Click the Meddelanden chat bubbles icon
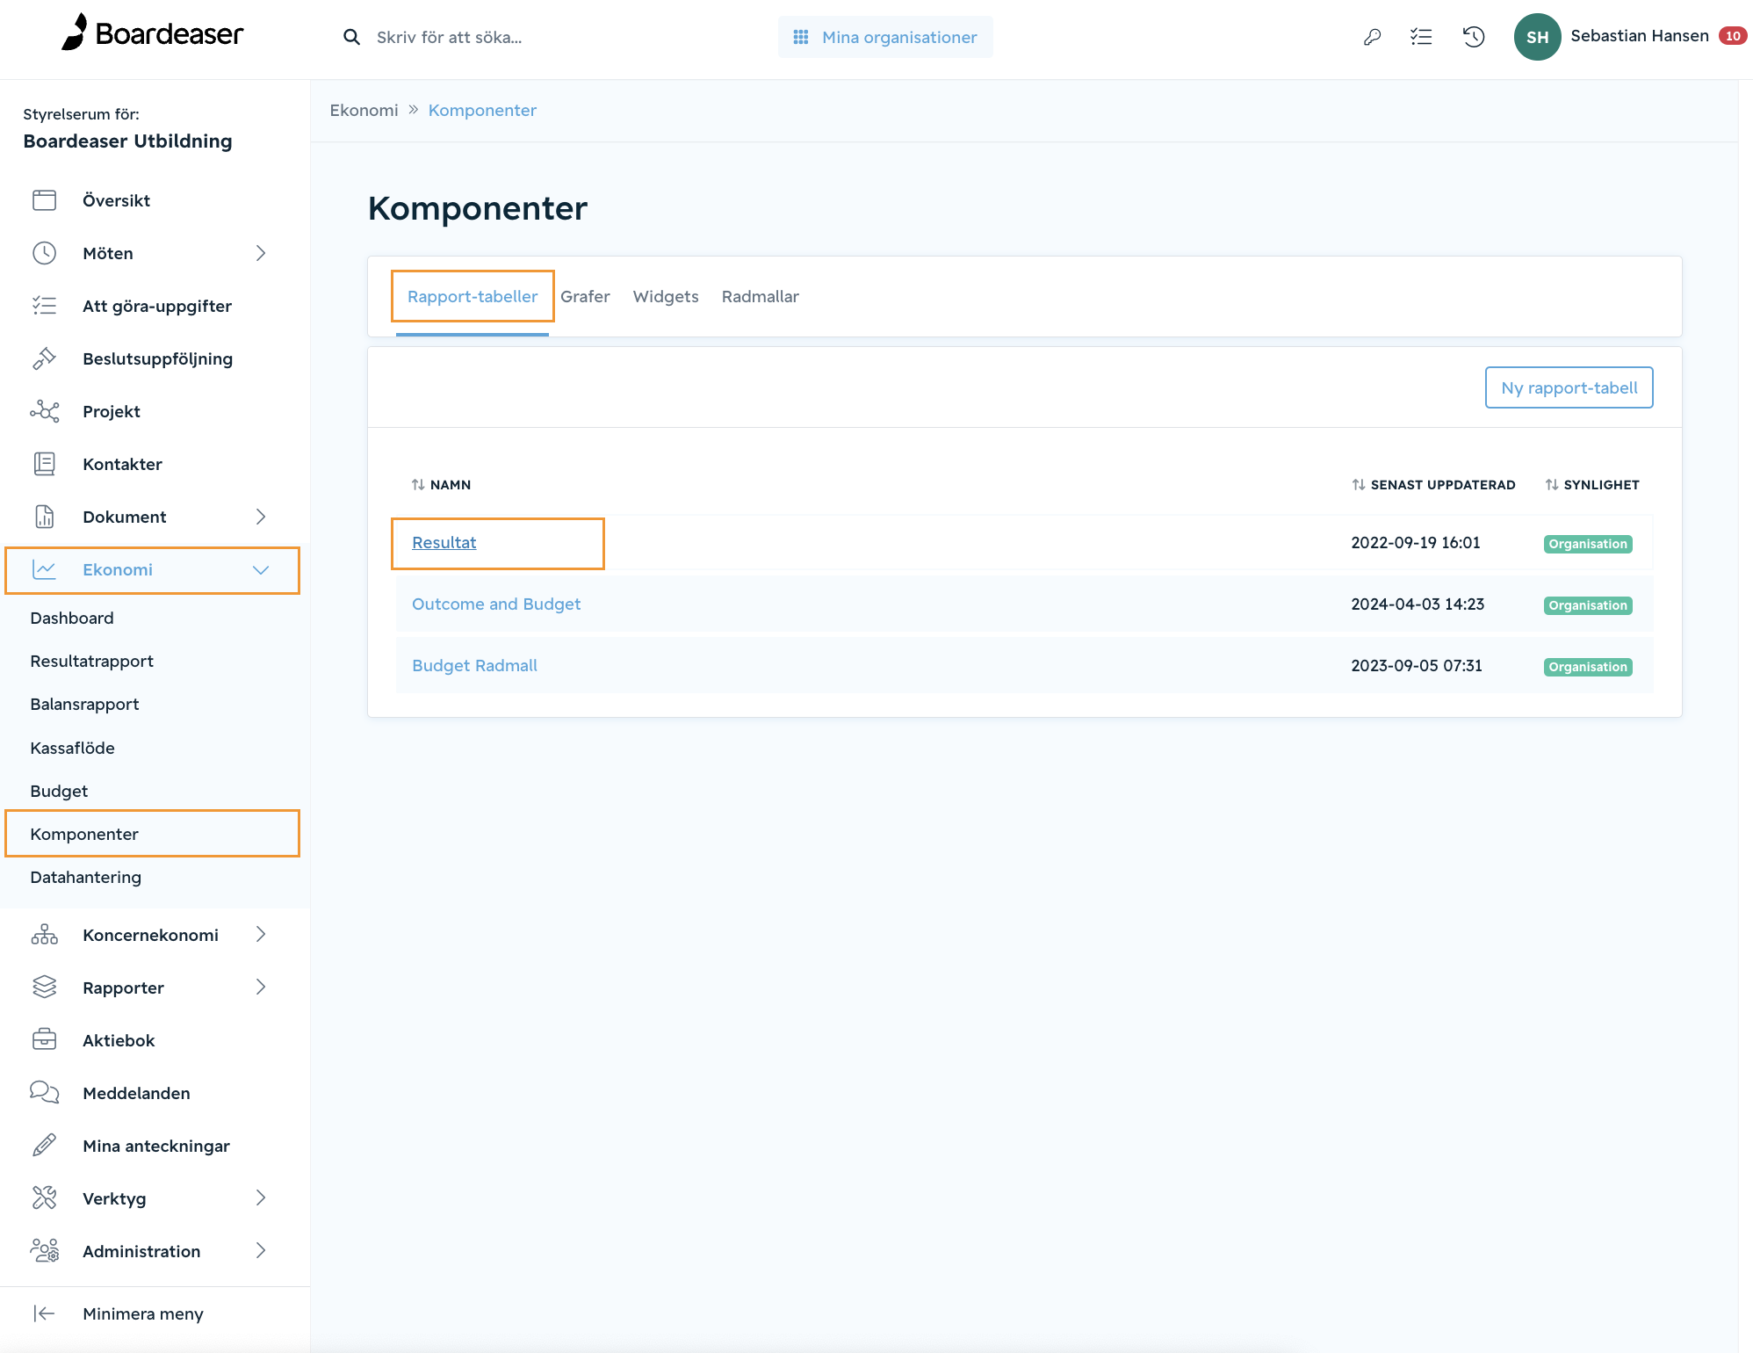This screenshot has height=1353, width=1753. [x=44, y=1093]
